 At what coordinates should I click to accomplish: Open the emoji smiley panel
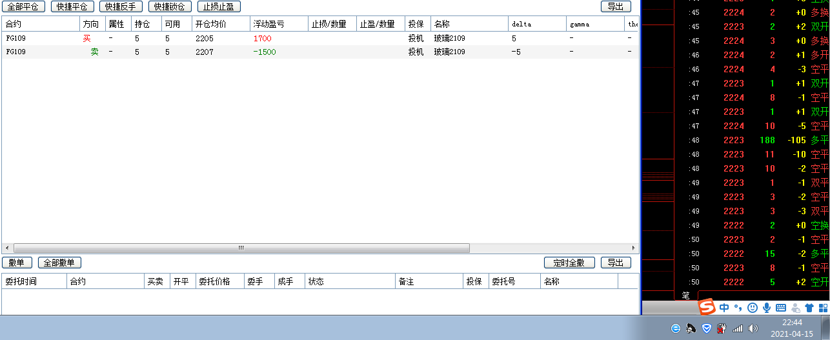(753, 308)
